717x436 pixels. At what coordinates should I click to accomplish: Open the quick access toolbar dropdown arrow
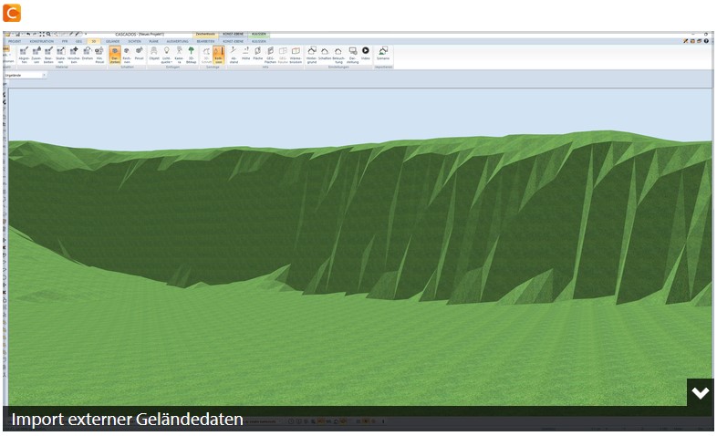point(86,35)
